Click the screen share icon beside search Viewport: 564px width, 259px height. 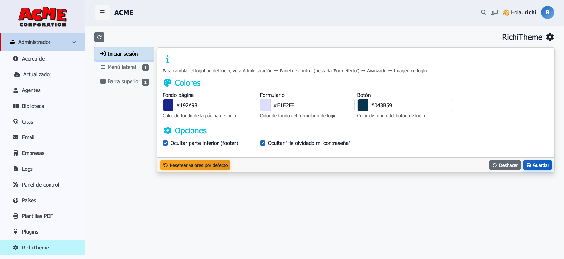[494, 12]
